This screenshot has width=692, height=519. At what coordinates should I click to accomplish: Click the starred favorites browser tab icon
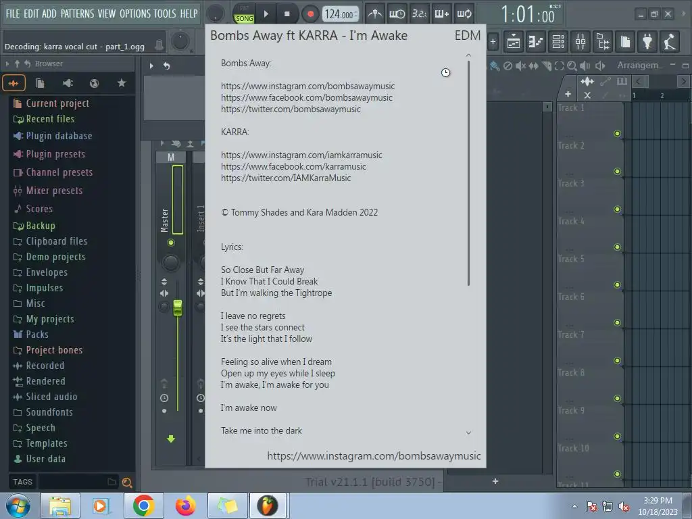pyautogui.click(x=122, y=83)
